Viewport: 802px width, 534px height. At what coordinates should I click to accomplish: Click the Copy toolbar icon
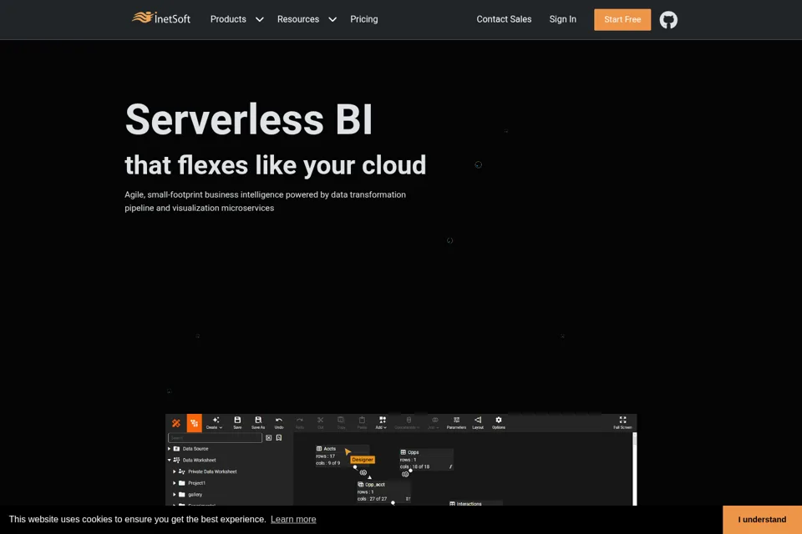point(341,422)
